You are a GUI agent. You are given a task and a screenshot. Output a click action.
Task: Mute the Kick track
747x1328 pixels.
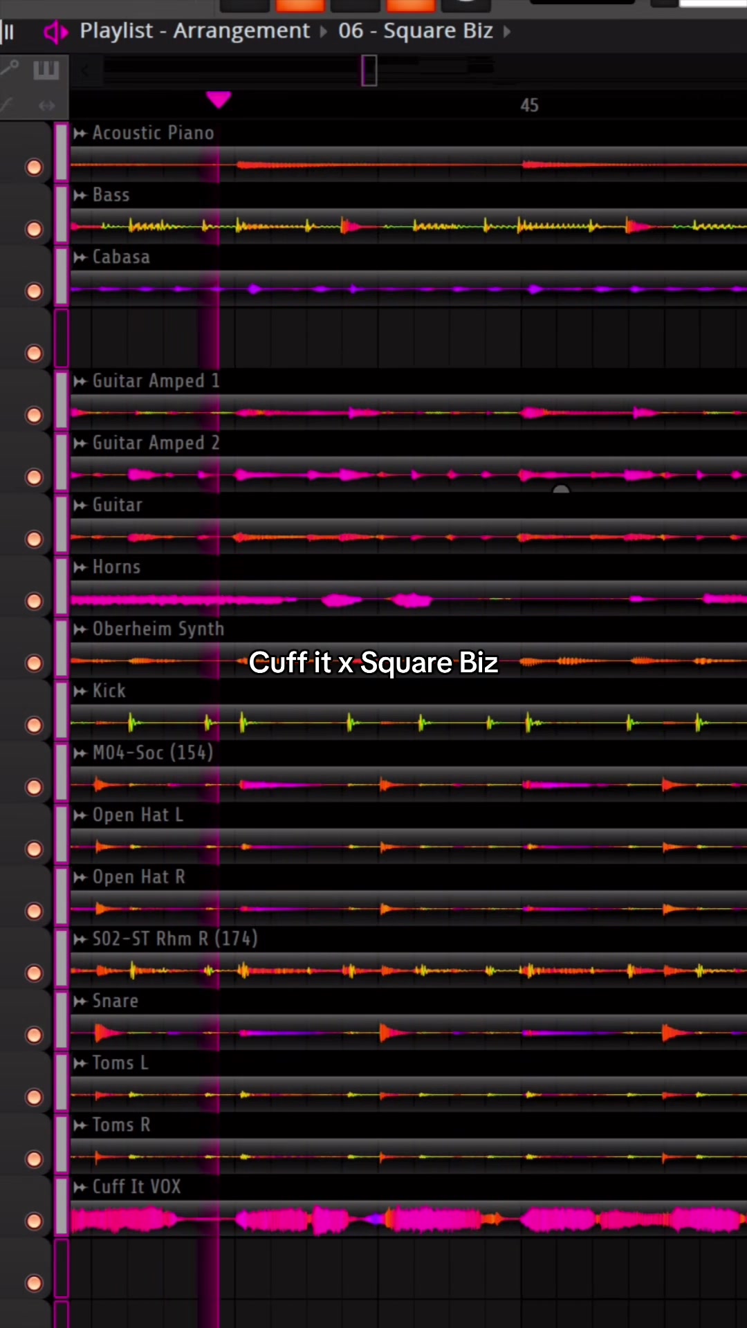(x=34, y=725)
